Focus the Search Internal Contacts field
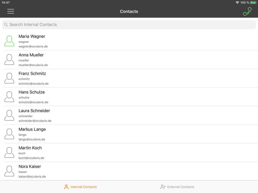This screenshot has width=258, height=193. [x=129, y=25]
